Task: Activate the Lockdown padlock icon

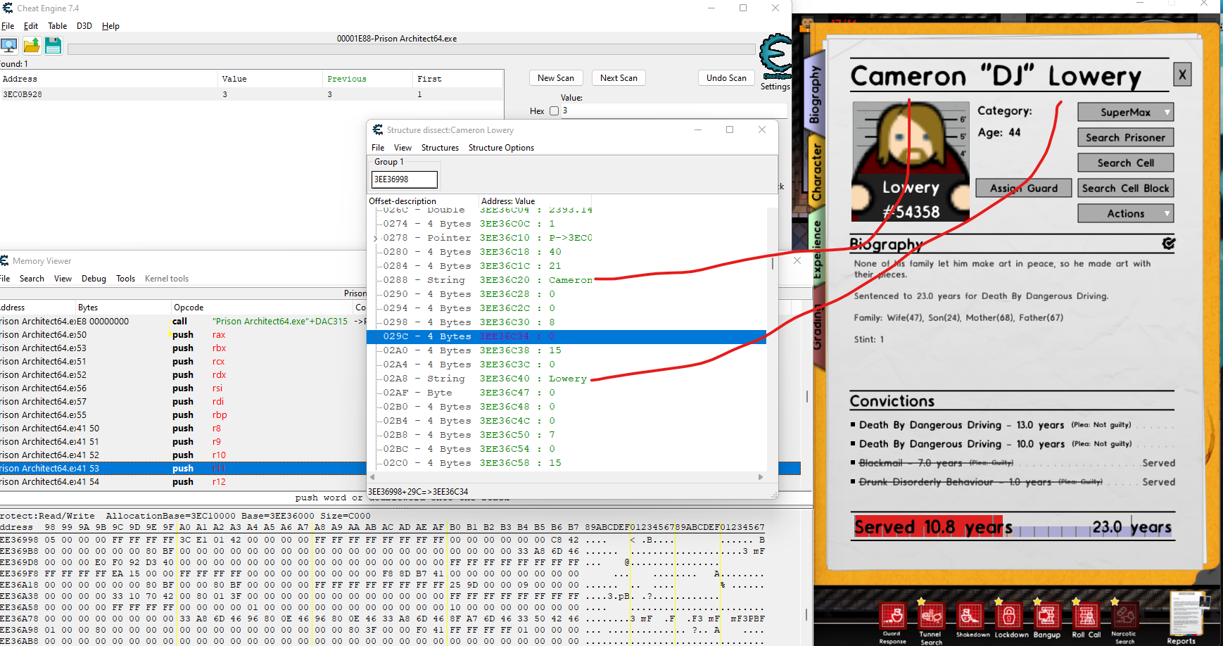Action: click(x=1008, y=616)
